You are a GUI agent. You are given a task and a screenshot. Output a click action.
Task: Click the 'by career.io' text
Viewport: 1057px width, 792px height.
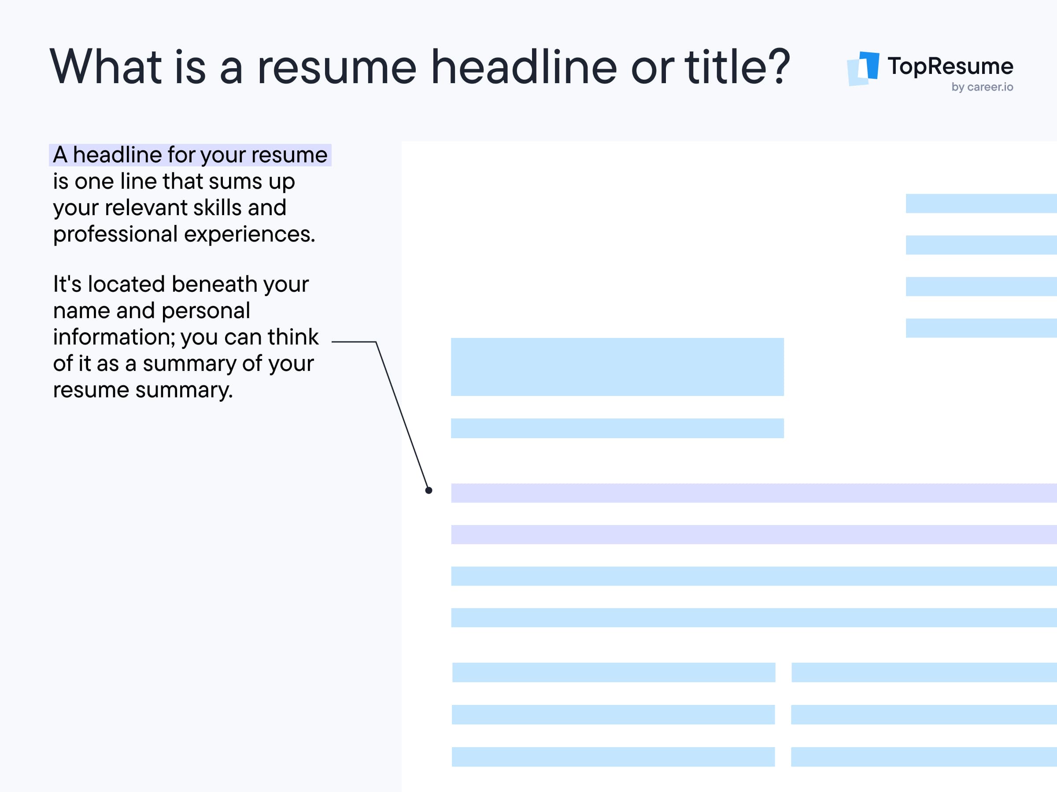tap(982, 87)
